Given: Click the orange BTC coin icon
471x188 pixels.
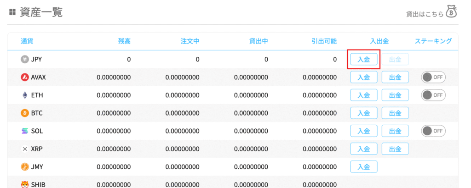Looking at the screenshot, I should pos(25,113).
